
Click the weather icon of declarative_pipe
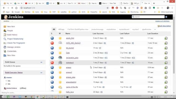[60, 58]
